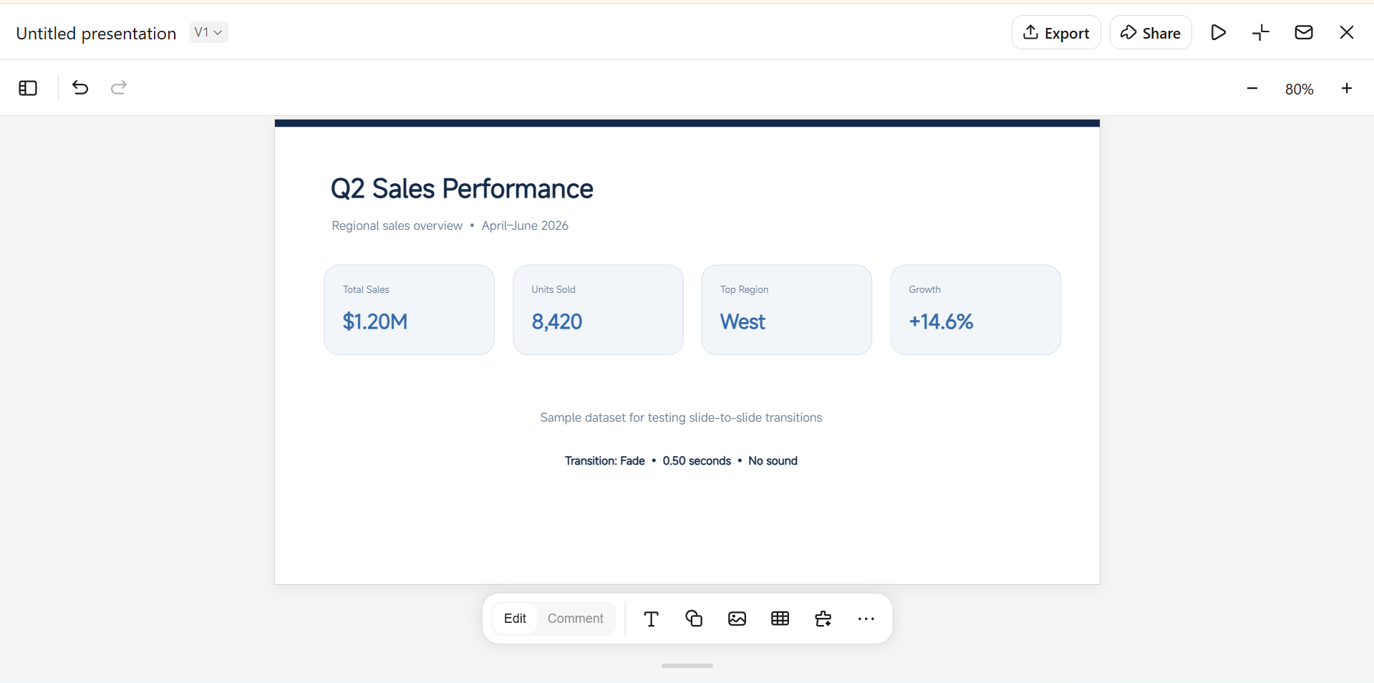Select the Regional sales overview subtitle
Viewport: 1374px width, 683px height.
pyautogui.click(x=450, y=226)
